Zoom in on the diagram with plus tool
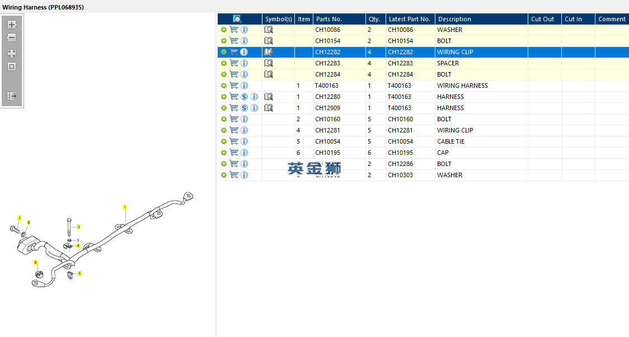Image resolution: width=629 pixels, height=337 pixels. 12,25
